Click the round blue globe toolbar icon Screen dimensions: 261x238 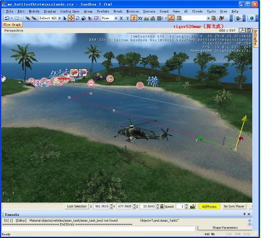(x=252, y=18)
